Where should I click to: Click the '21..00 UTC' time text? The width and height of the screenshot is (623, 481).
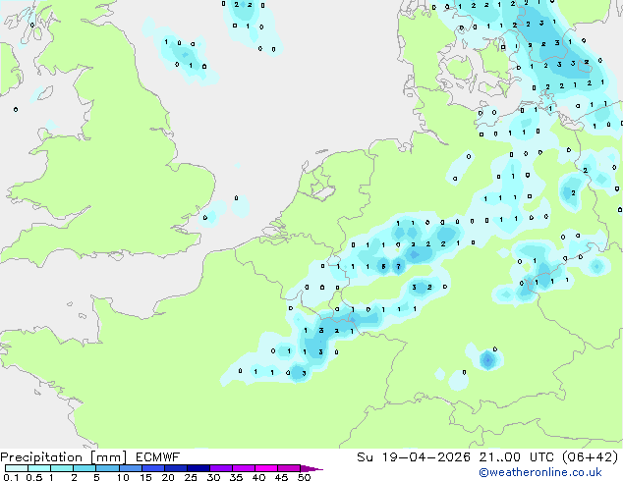click(x=517, y=457)
